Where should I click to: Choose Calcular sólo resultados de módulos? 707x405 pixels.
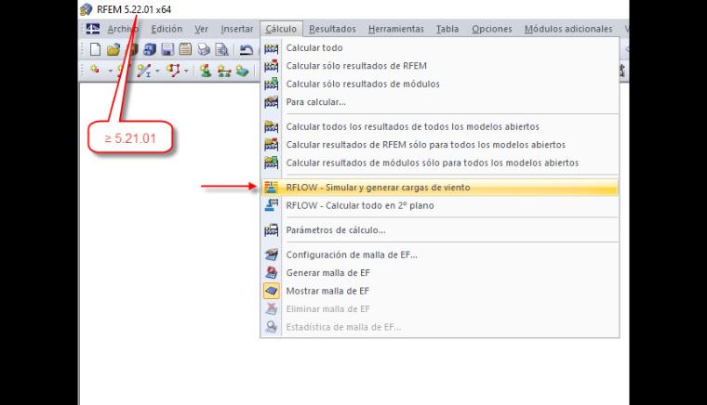click(440, 84)
